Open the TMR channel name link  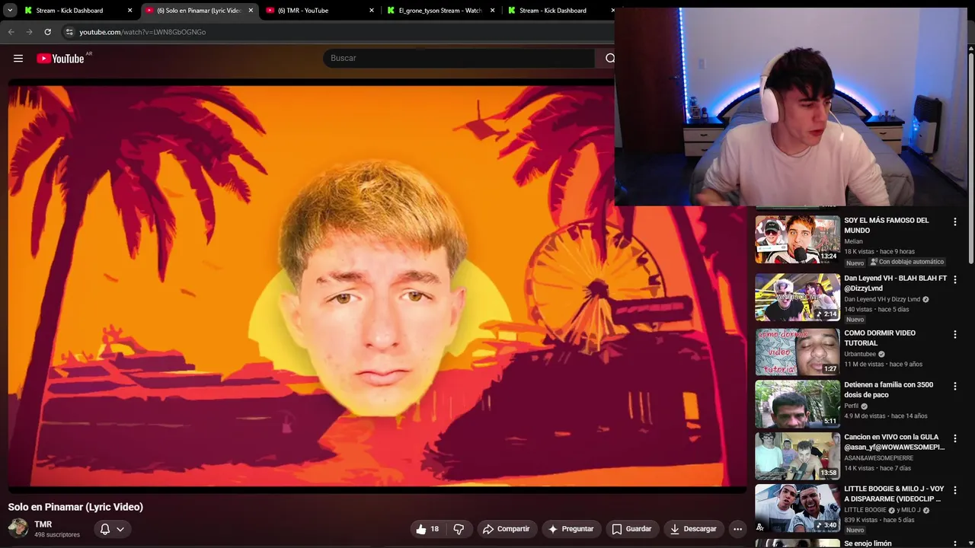point(43,524)
